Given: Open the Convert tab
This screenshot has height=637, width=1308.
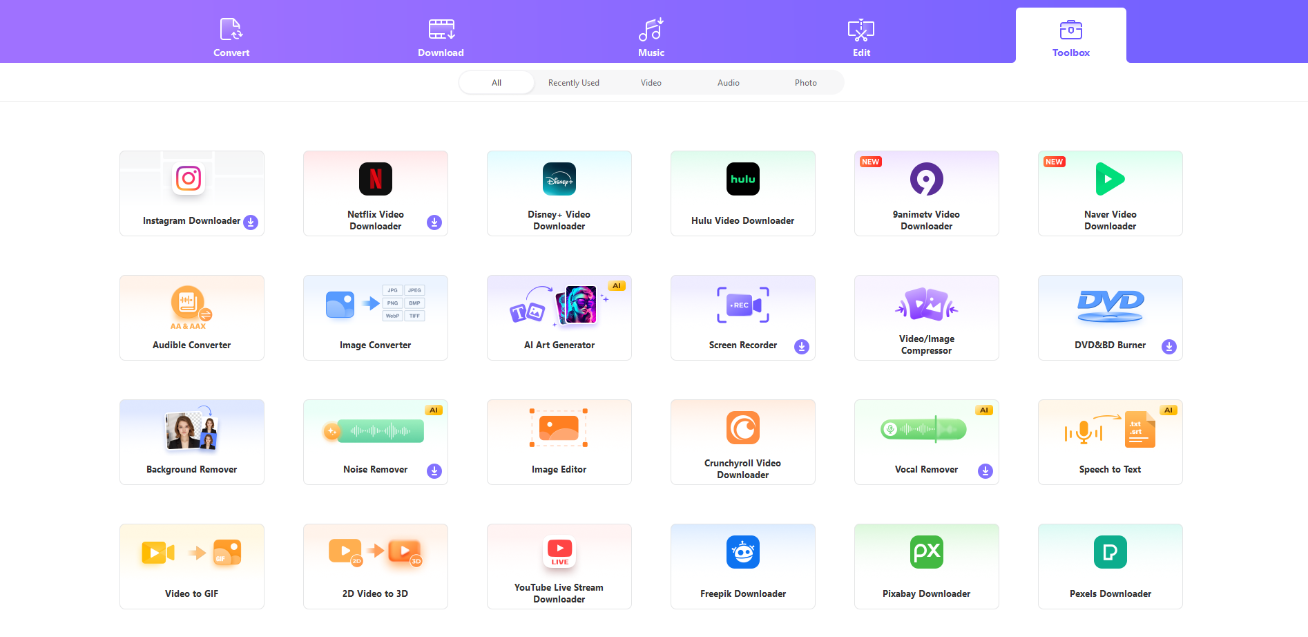Looking at the screenshot, I should coord(231,37).
